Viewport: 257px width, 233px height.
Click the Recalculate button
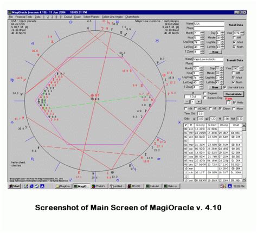click(x=234, y=94)
